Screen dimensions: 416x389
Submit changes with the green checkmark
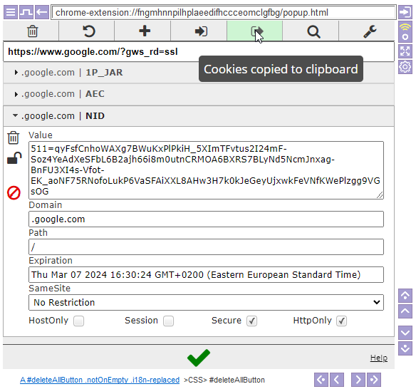pos(199,358)
